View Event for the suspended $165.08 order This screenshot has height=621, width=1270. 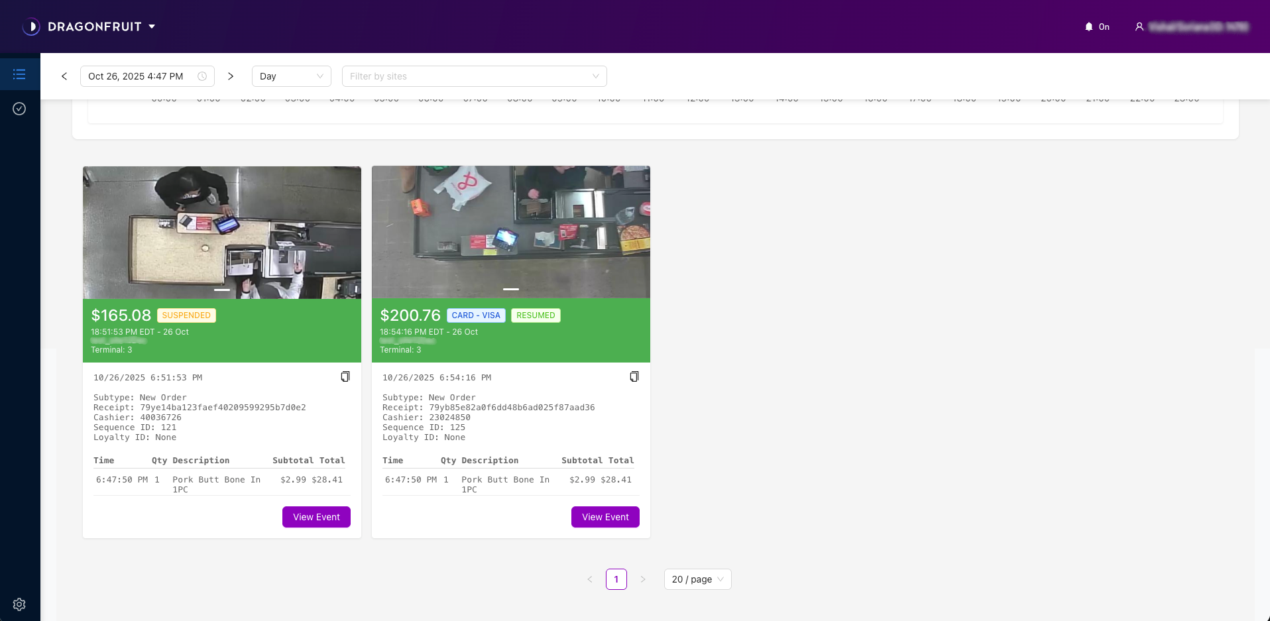tap(316, 517)
